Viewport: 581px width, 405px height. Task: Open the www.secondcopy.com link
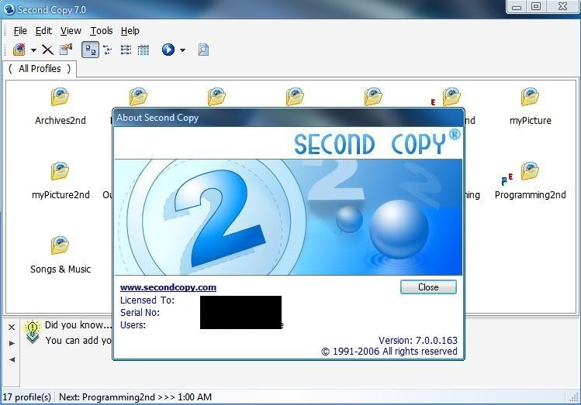coord(168,287)
